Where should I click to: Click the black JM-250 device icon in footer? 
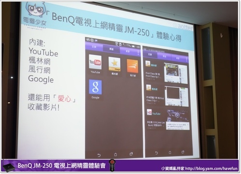coord(9,167)
